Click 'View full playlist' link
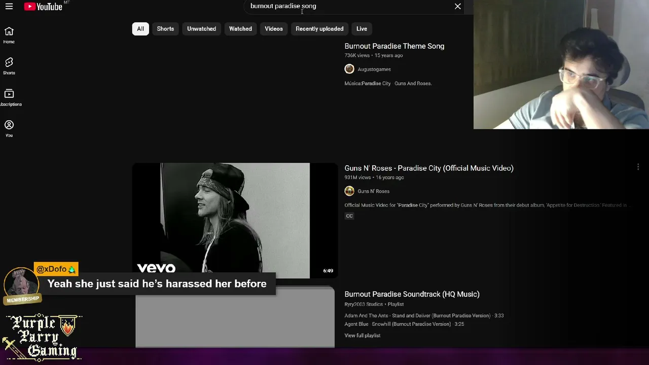 (x=363, y=336)
